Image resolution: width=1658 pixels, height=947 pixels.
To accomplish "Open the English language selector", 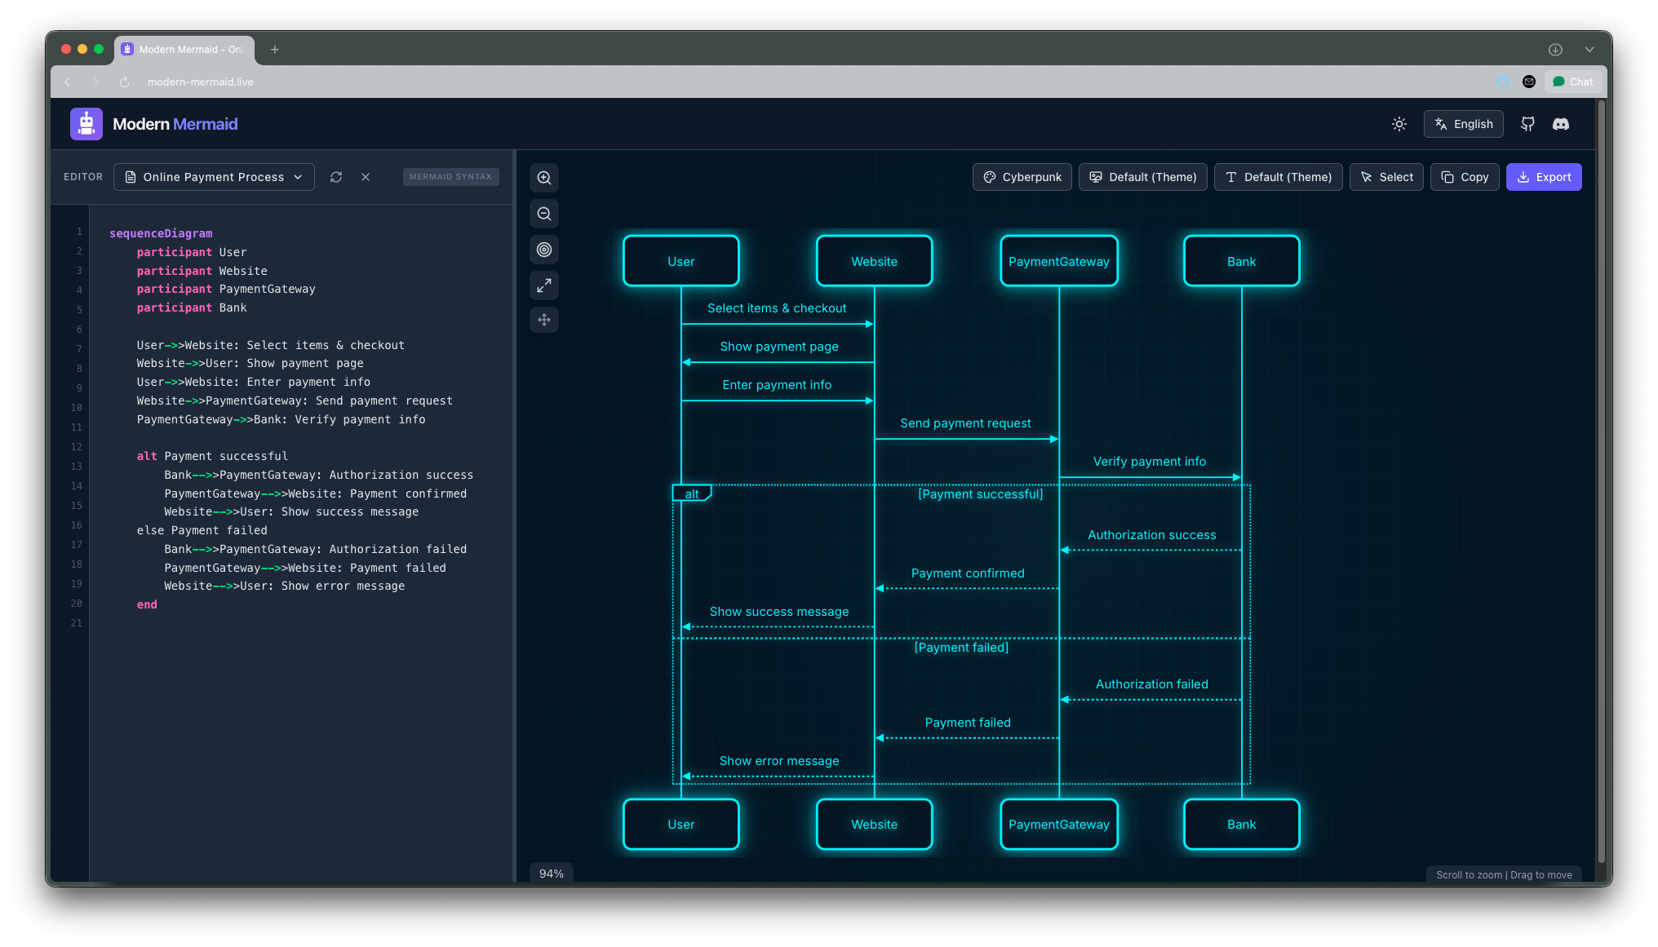I will pos(1464,124).
